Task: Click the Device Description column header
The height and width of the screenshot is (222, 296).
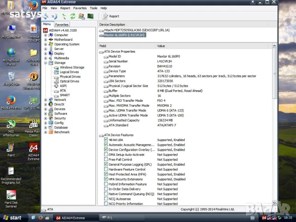Action: tap(183, 25)
